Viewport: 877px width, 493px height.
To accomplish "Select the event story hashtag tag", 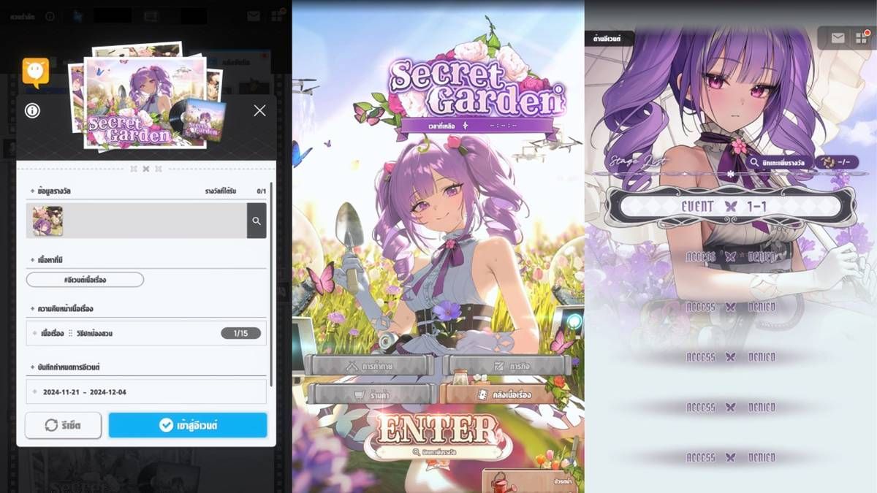I will coord(85,280).
